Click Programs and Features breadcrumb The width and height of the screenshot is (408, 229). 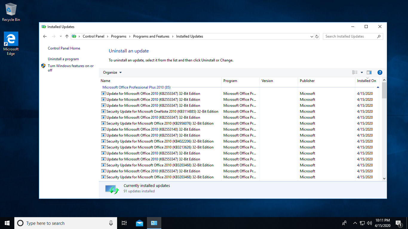(151, 36)
